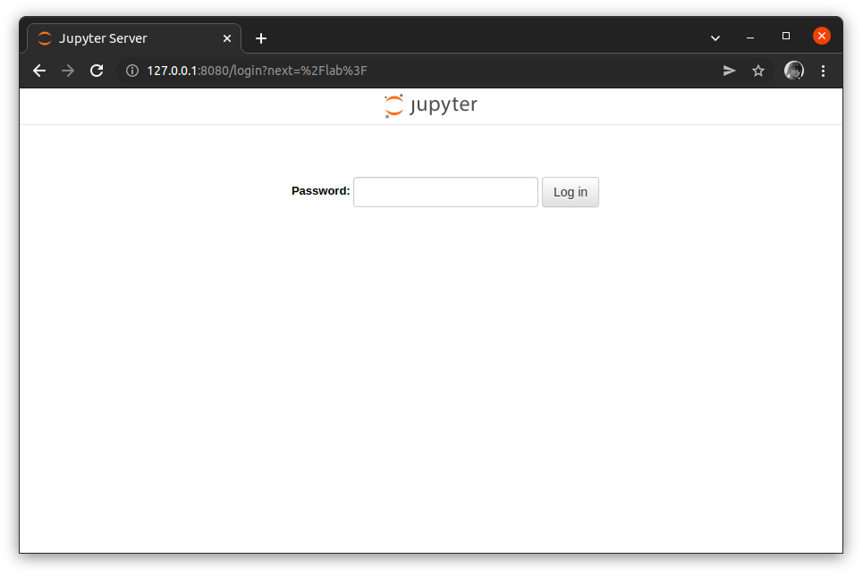Close the Jupyter Server tab
This screenshot has width=863, height=576.
tap(227, 38)
